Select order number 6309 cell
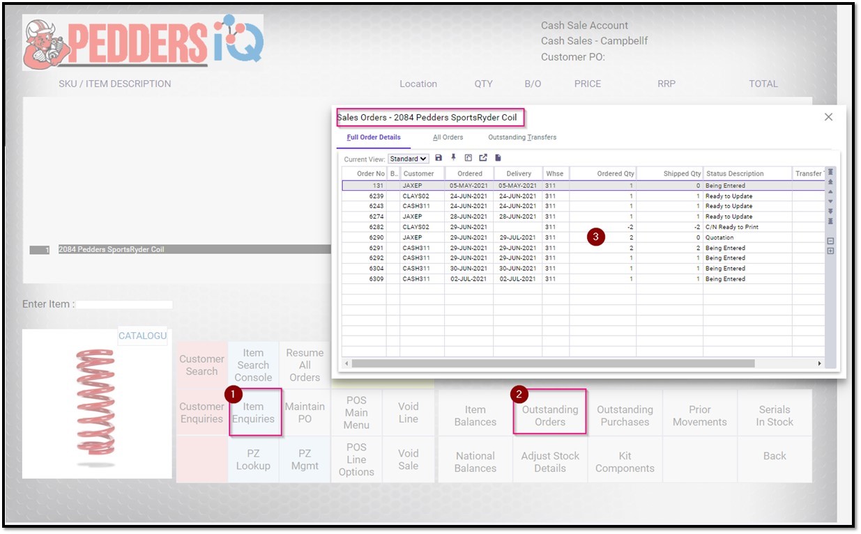861x534 pixels. (365, 278)
